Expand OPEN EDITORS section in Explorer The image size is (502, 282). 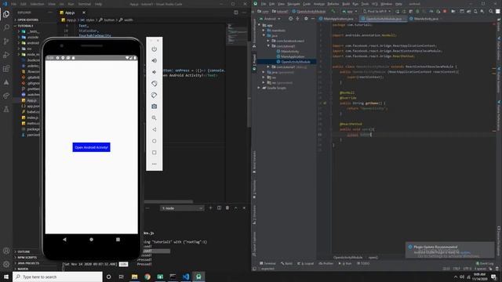tap(27, 20)
